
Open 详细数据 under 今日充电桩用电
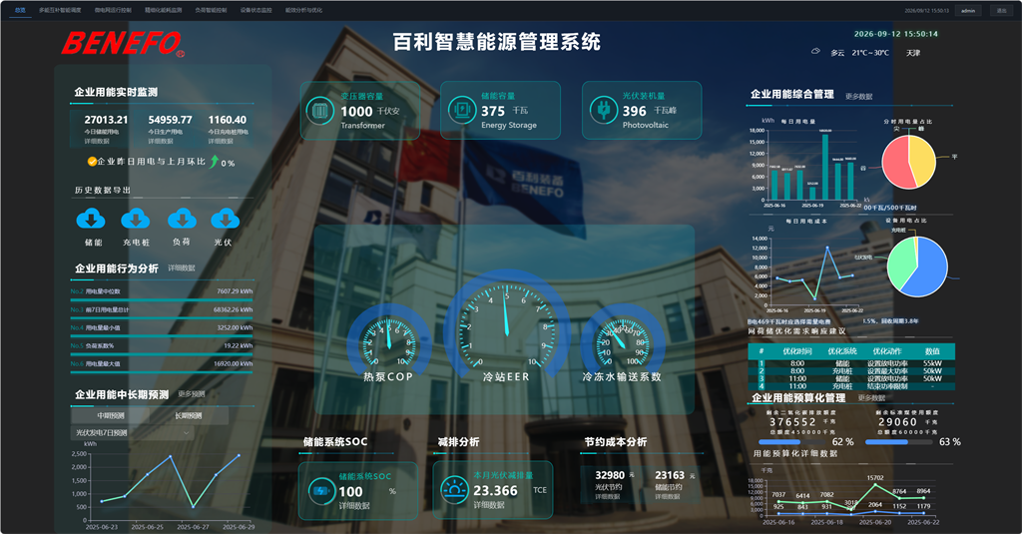pos(221,141)
